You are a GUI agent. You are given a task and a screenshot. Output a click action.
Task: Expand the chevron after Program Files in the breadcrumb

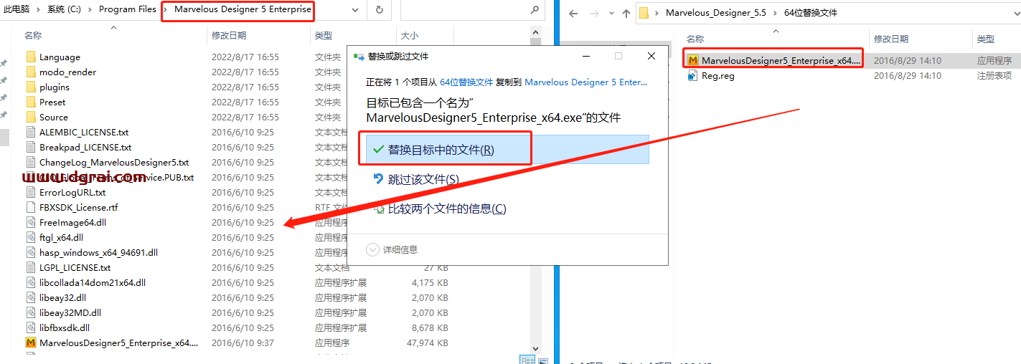point(165,10)
